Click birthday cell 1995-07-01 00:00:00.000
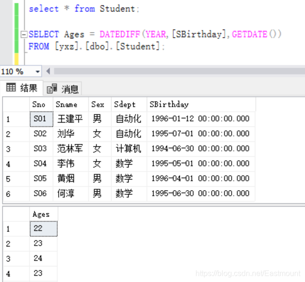This screenshot has height=282, width=305. point(201,134)
